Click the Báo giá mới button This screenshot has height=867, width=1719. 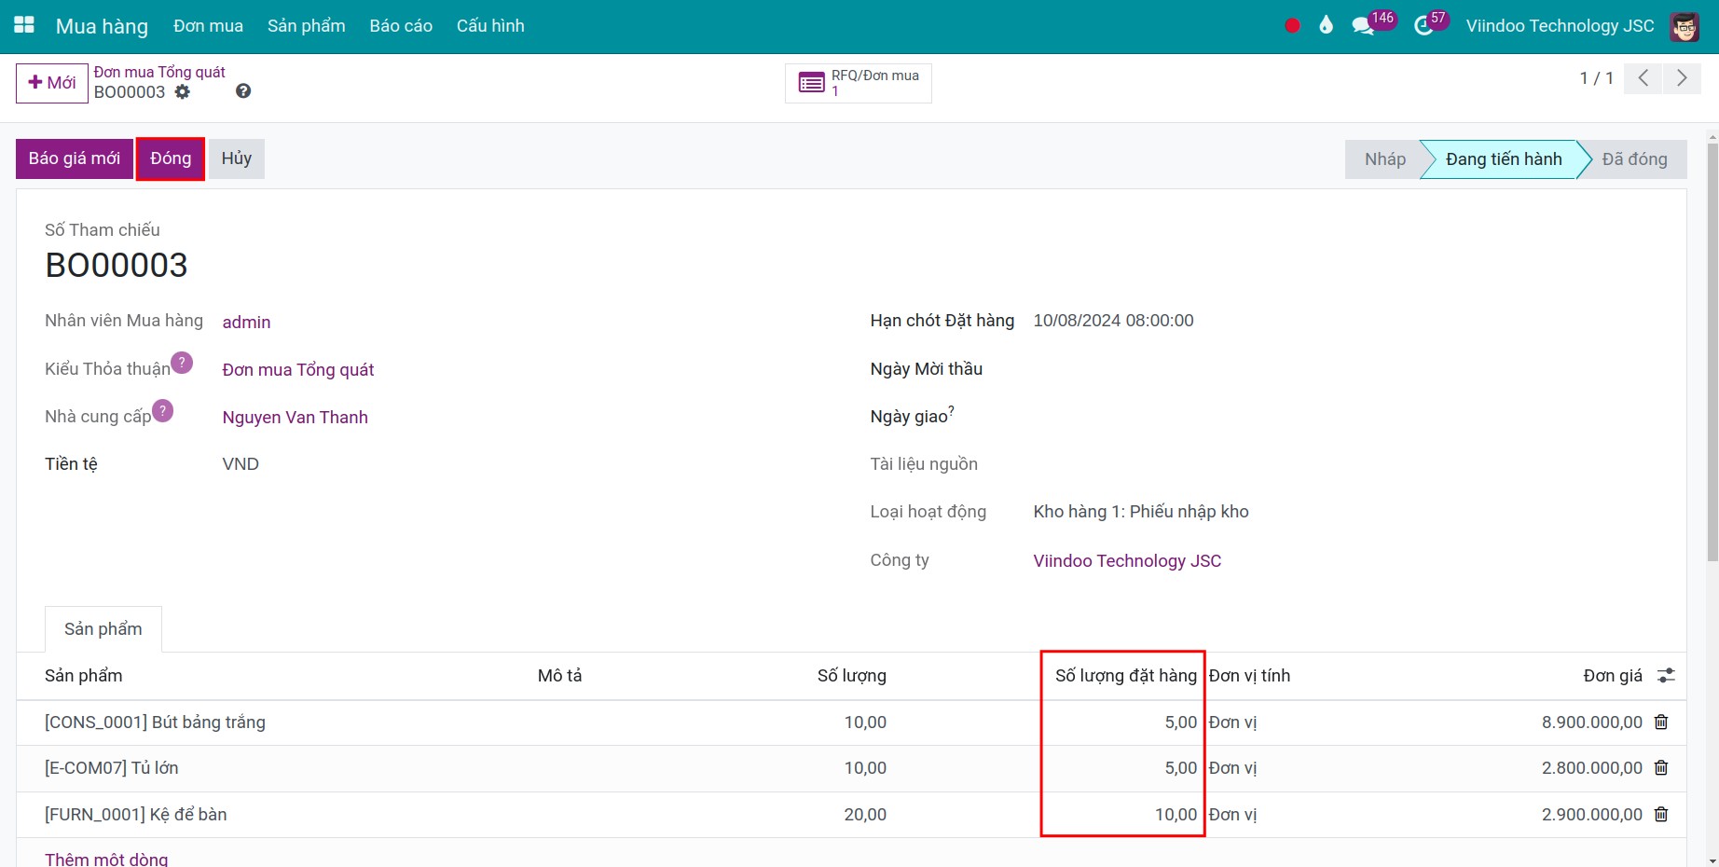pos(75,158)
